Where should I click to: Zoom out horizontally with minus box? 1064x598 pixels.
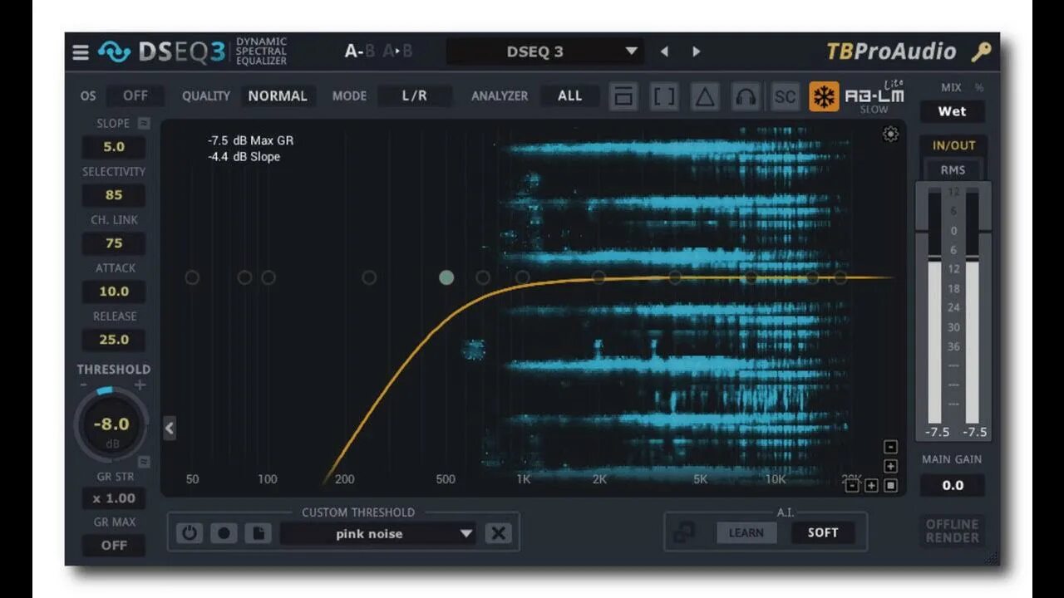click(852, 486)
